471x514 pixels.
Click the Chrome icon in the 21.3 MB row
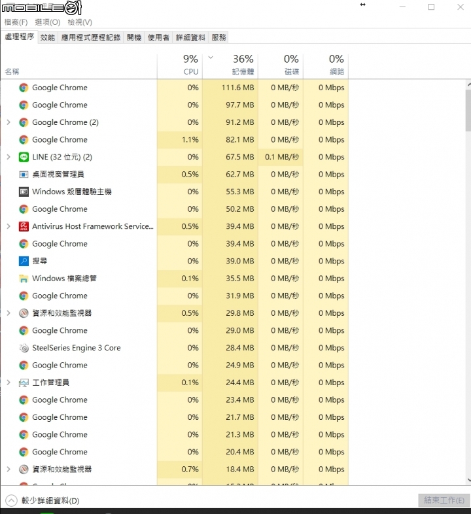click(24, 435)
